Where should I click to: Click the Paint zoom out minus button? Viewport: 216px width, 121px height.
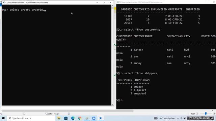pos(197,114)
